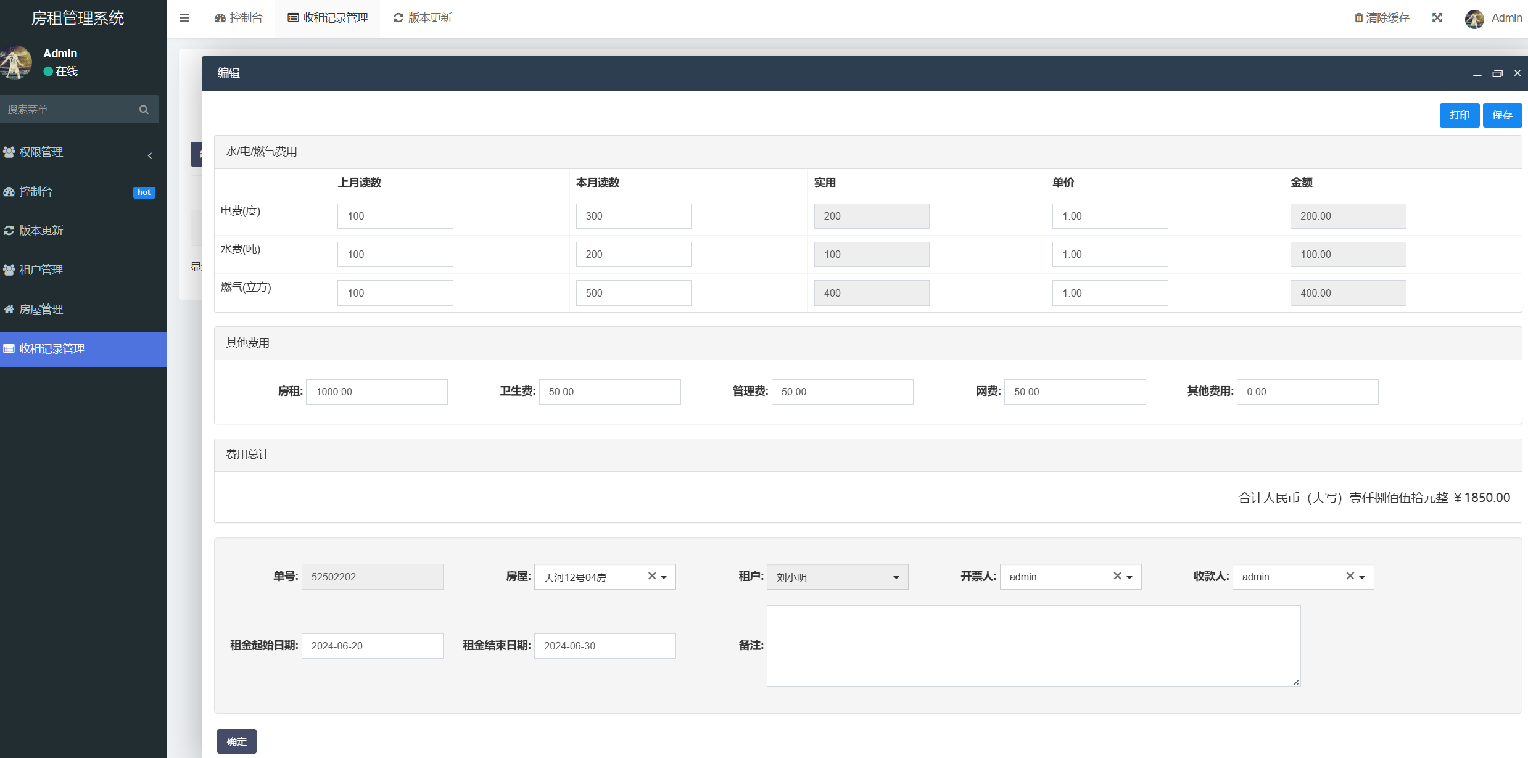Open 房屋管理 in sidebar

[41, 310]
